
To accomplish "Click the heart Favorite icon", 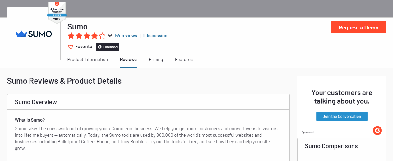I will pos(71,47).
